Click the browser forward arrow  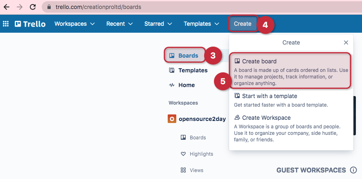[x=20, y=7]
